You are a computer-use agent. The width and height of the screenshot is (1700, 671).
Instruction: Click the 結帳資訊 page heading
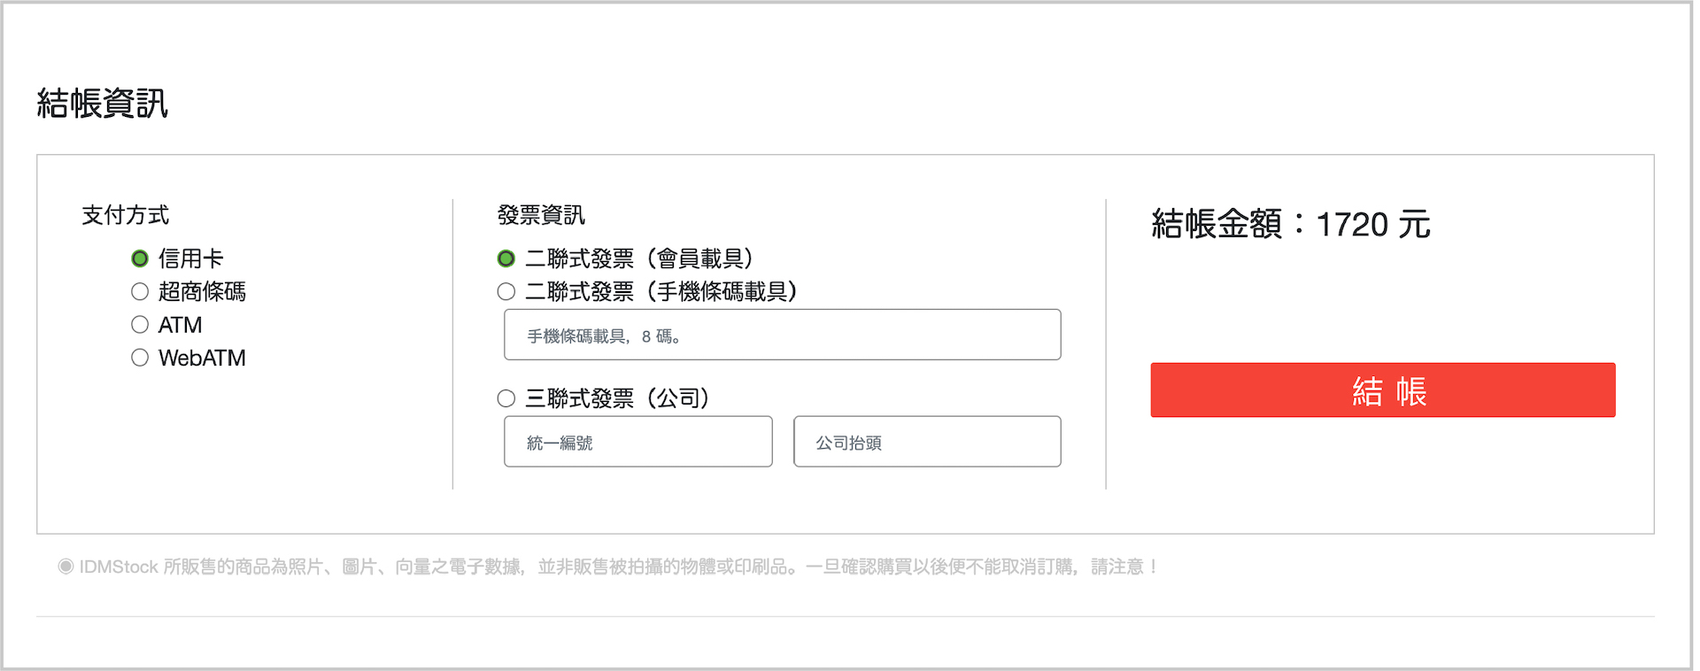click(103, 104)
